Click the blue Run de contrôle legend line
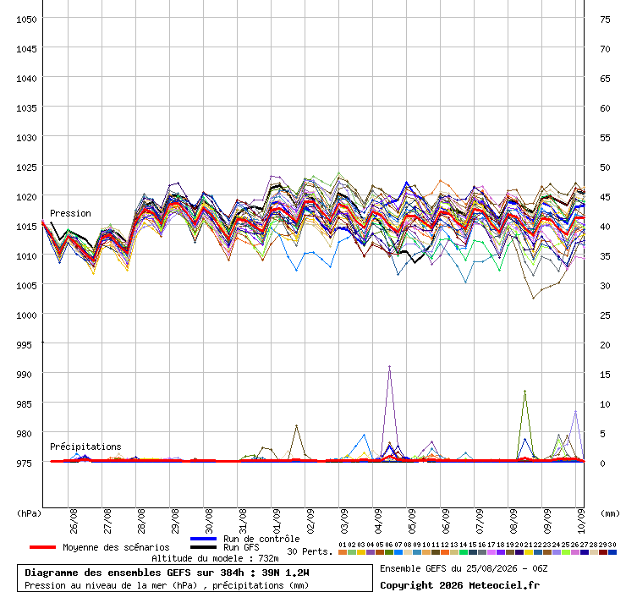626x592 pixels. click(x=203, y=539)
